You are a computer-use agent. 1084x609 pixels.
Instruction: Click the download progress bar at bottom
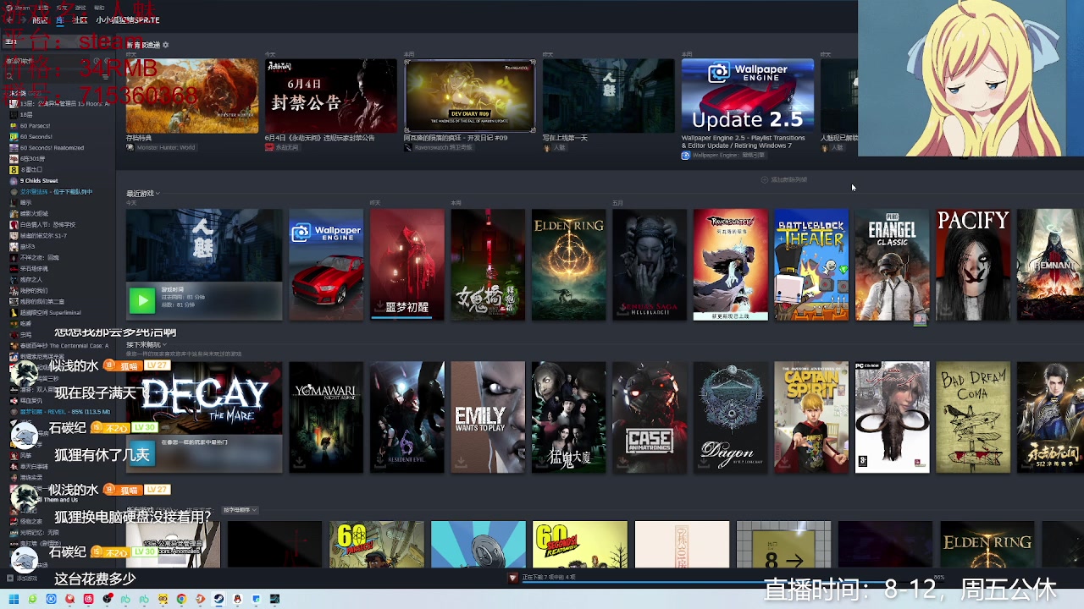pyautogui.click(x=733, y=580)
